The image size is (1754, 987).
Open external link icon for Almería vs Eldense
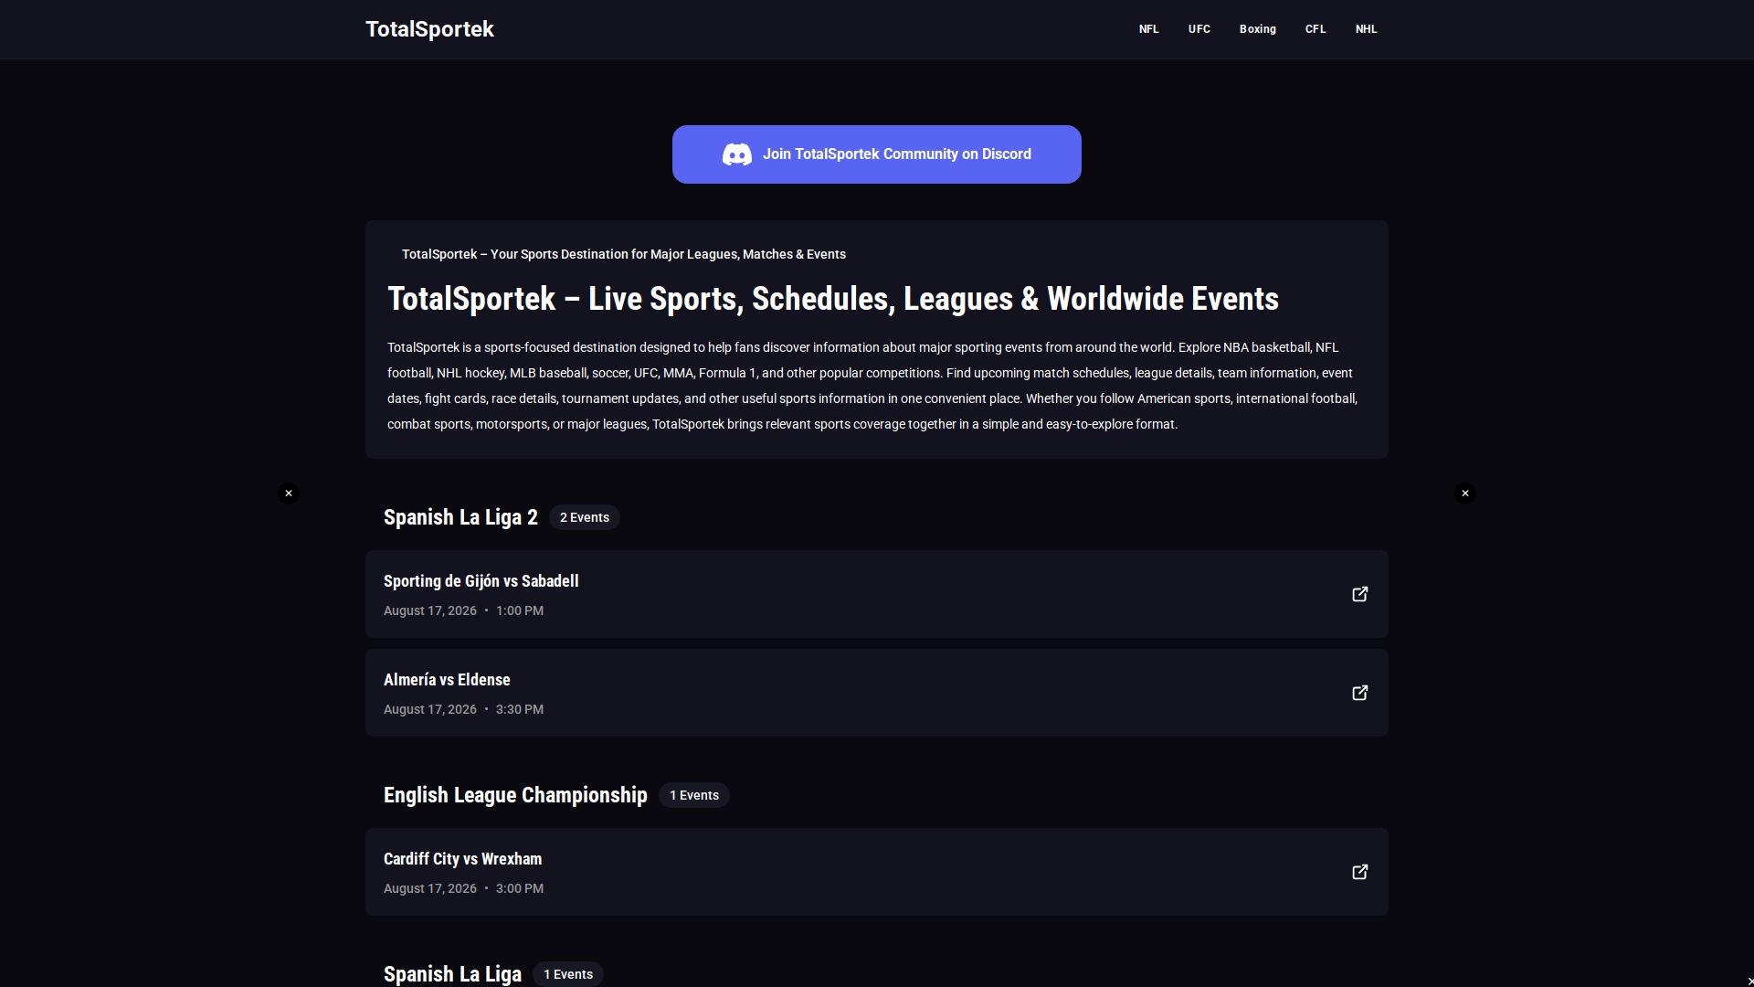(1360, 693)
